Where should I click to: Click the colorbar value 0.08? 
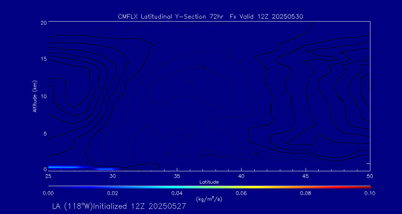[306, 193]
